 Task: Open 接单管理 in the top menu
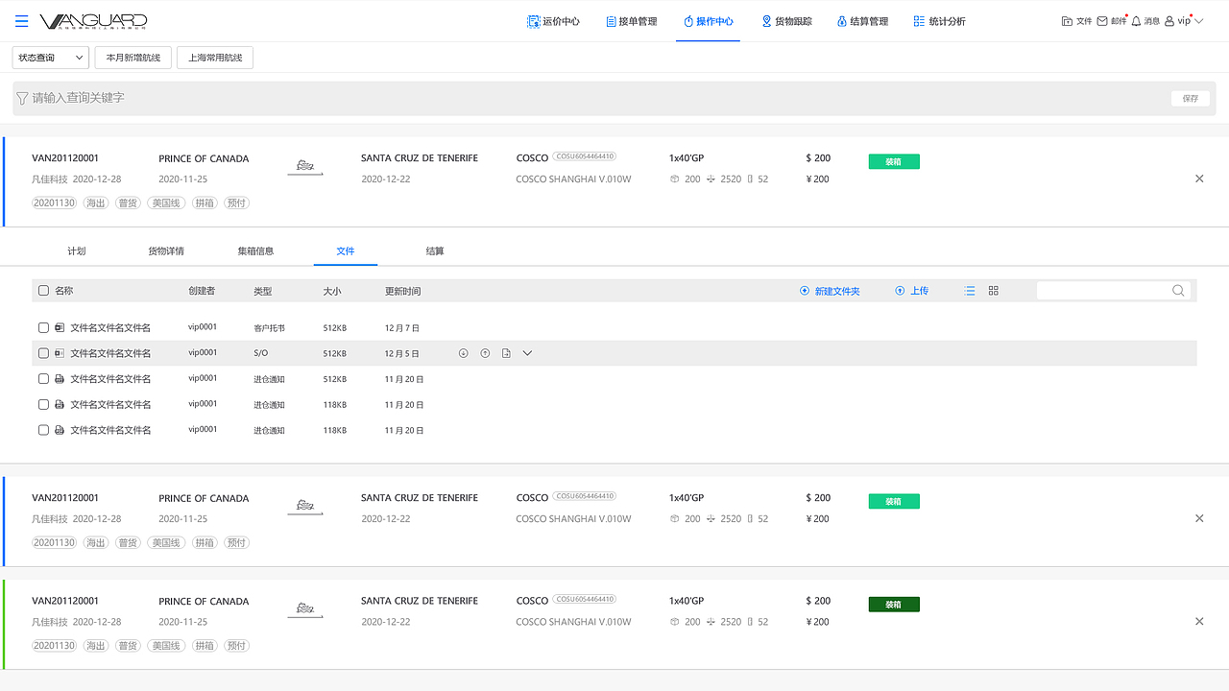pos(631,21)
